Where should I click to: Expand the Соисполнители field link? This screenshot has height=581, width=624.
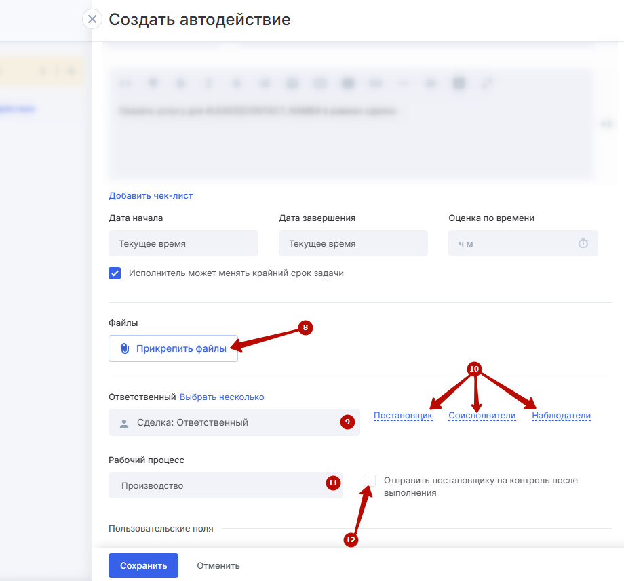pyautogui.click(x=482, y=416)
